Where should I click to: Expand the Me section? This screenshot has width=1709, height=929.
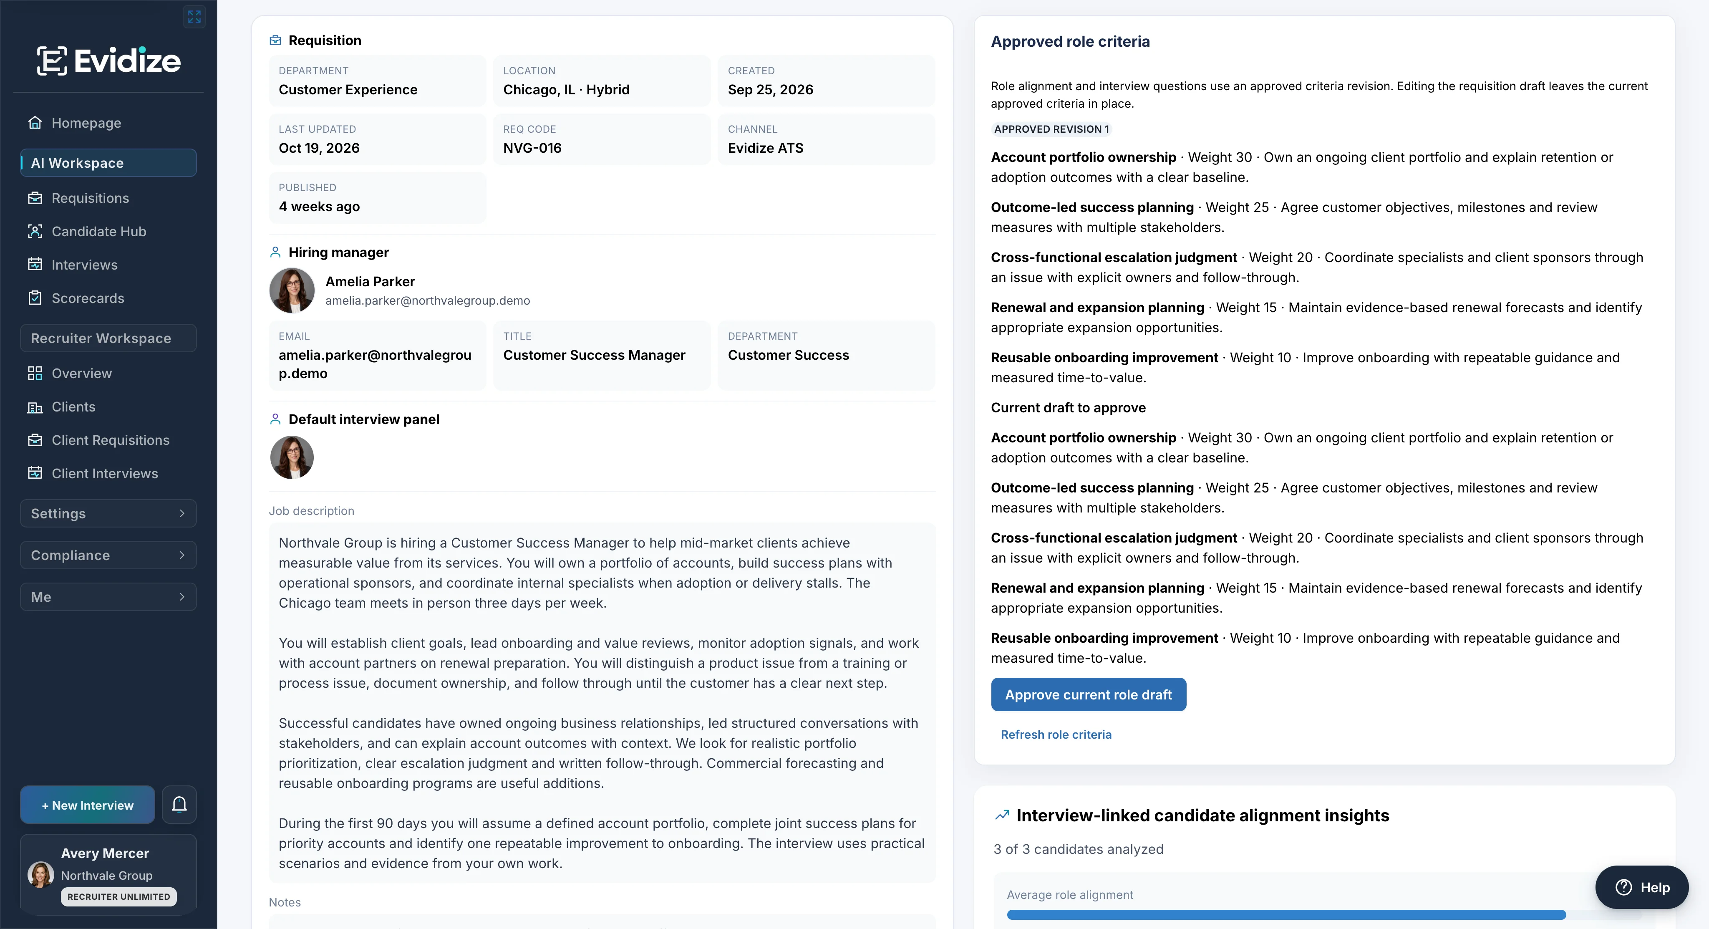(108, 596)
